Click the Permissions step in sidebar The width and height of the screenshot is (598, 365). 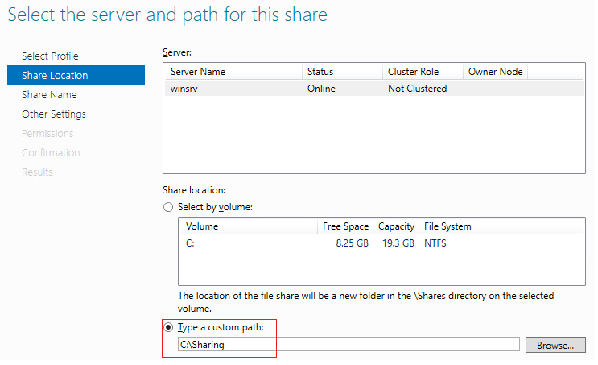pos(47,133)
